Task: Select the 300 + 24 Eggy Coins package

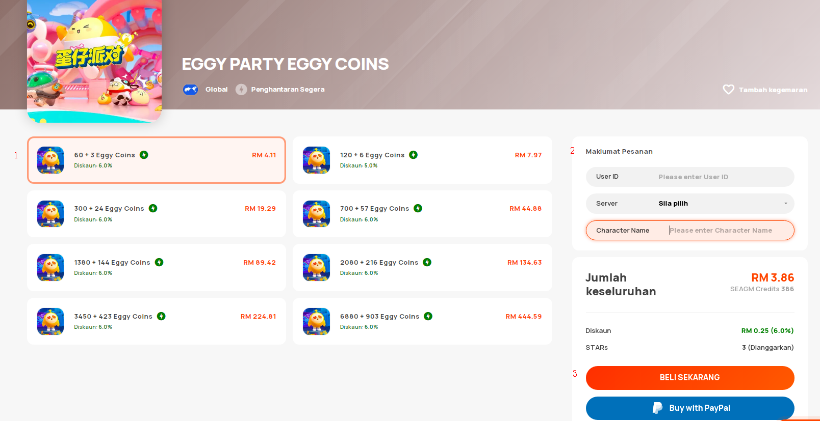Action: pyautogui.click(x=157, y=214)
